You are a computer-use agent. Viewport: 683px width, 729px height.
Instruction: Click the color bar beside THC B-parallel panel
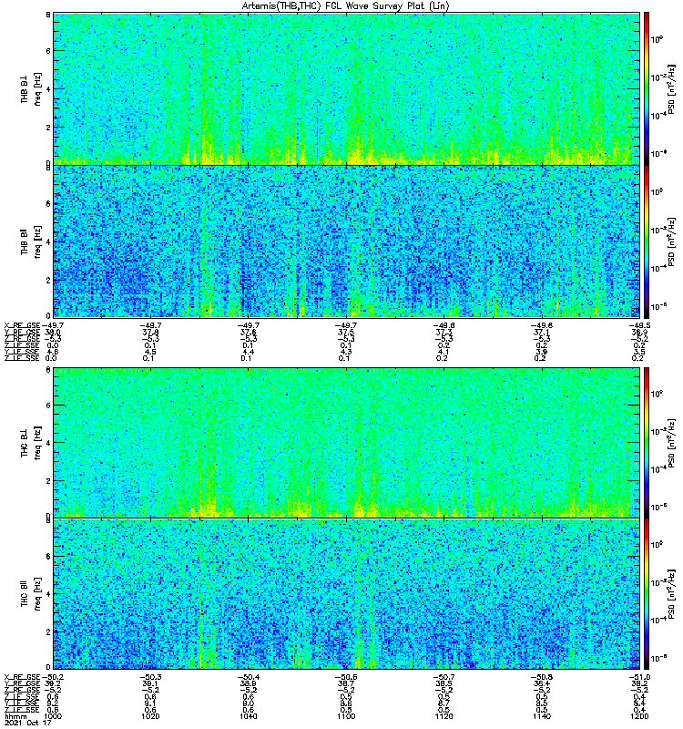pyautogui.click(x=647, y=594)
